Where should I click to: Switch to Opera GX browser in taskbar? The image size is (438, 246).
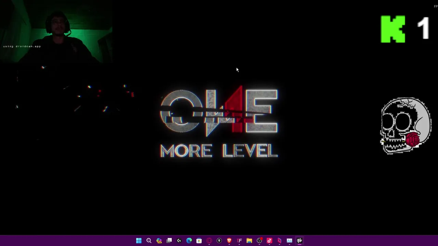point(209,241)
